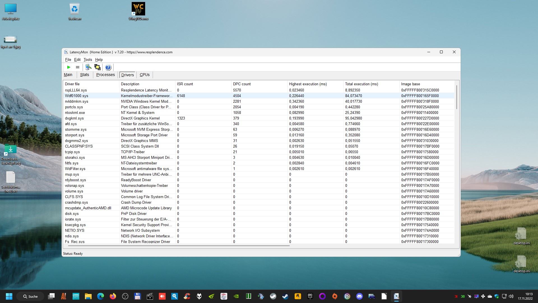This screenshot has width=538, height=303.
Task: Open the Tools menu
Action: point(88,59)
